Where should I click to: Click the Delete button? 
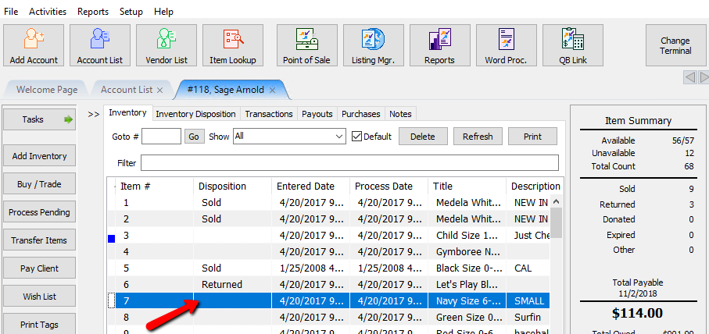423,137
